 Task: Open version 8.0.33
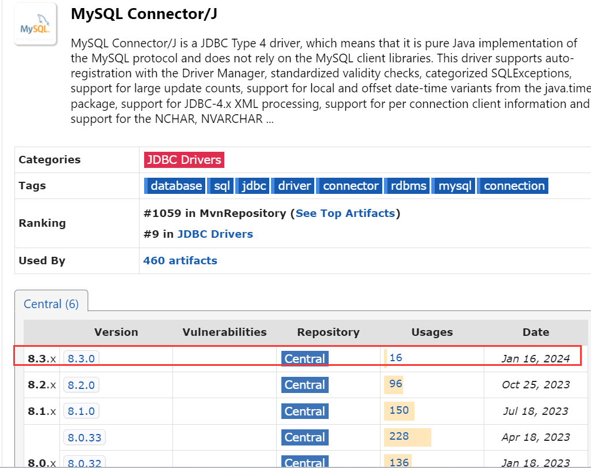coord(84,437)
